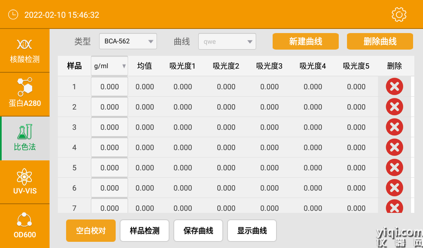Edit concentration field for sample 5
This screenshot has height=248, width=423.
pyautogui.click(x=109, y=167)
